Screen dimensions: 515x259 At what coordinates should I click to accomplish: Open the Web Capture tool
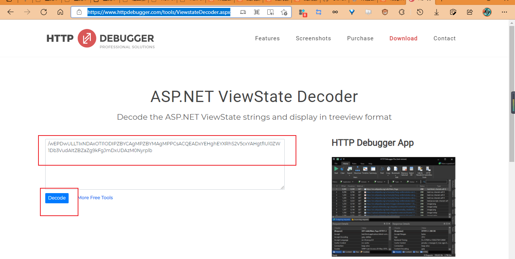pos(453,12)
